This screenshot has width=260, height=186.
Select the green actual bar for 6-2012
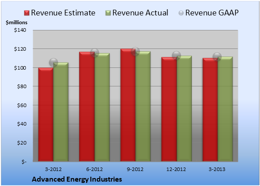pos(102,107)
